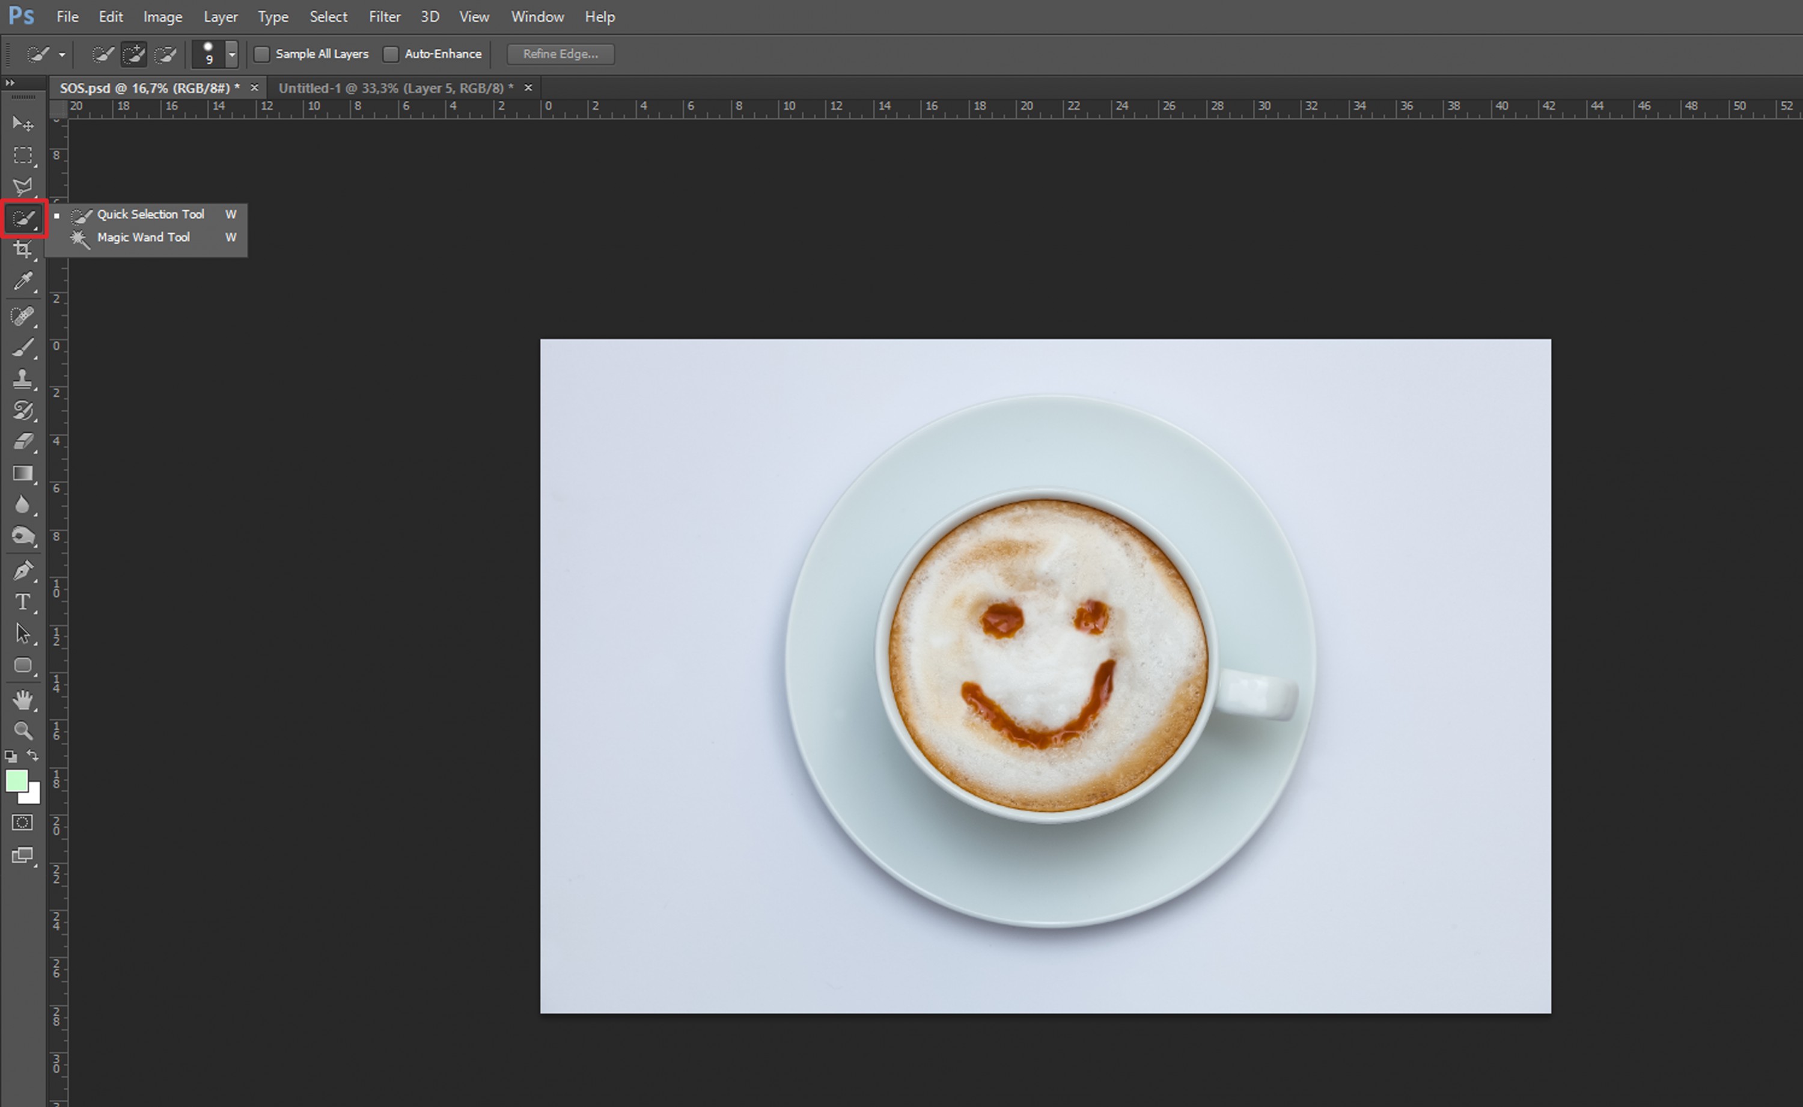This screenshot has width=1803, height=1107.
Task: Select the History Brush tool
Action: [23, 410]
